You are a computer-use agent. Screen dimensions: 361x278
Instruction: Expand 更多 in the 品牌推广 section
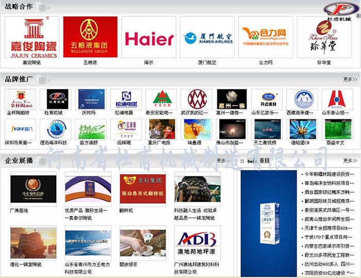[x=350, y=79]
